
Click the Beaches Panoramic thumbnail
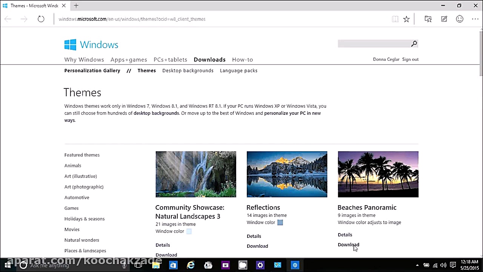pyautogui.click(x=378, y=174)
